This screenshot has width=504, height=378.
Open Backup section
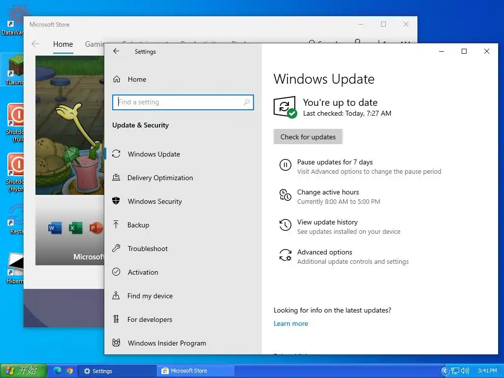point(138,225)
